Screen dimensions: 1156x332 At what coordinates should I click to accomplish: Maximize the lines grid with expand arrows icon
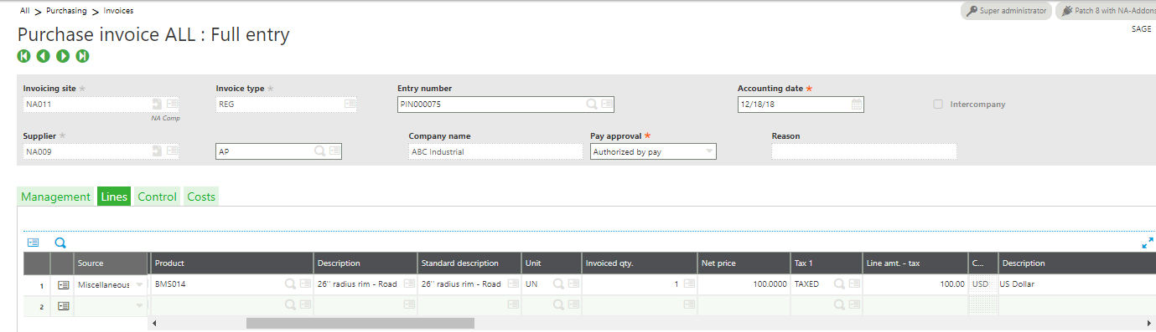pyautogui.click(x=1148, y=243)
